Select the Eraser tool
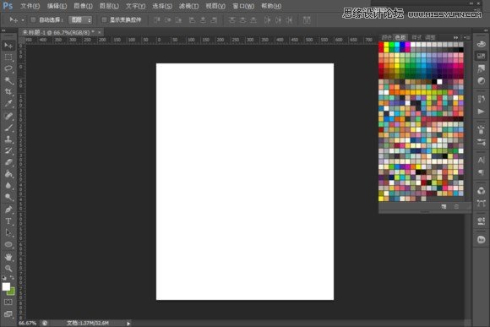The height and width of the screenshot is (327, 490). [x=8, y=162]
